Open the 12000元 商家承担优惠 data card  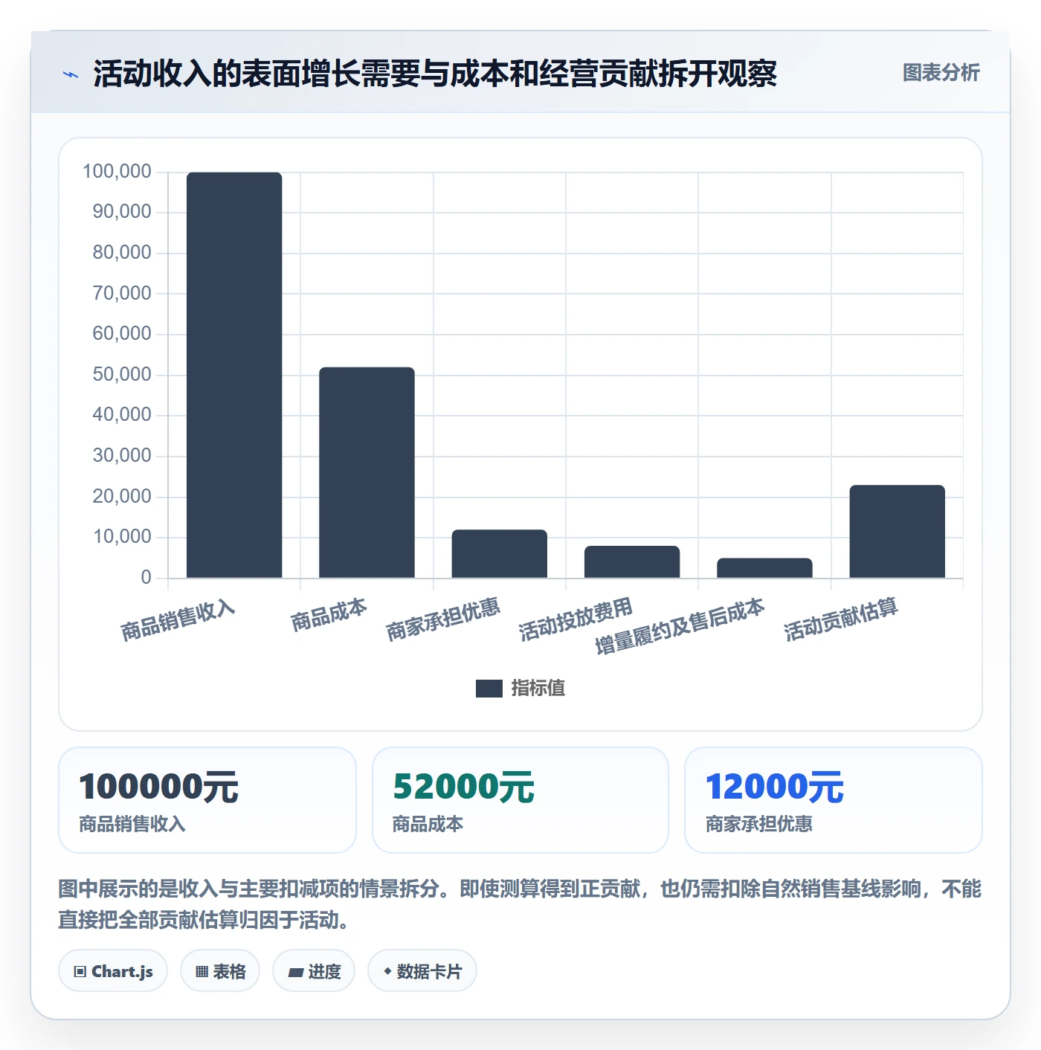pos(834,800)
